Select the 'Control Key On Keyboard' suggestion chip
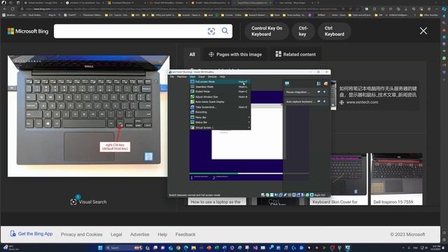Screen dimensions: 448x252 [267, 31]
